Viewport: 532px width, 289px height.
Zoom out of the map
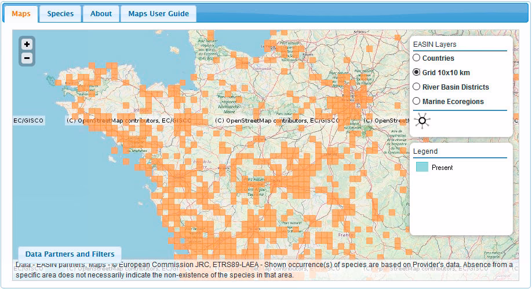pyautogui.click(x=27, y=58)
